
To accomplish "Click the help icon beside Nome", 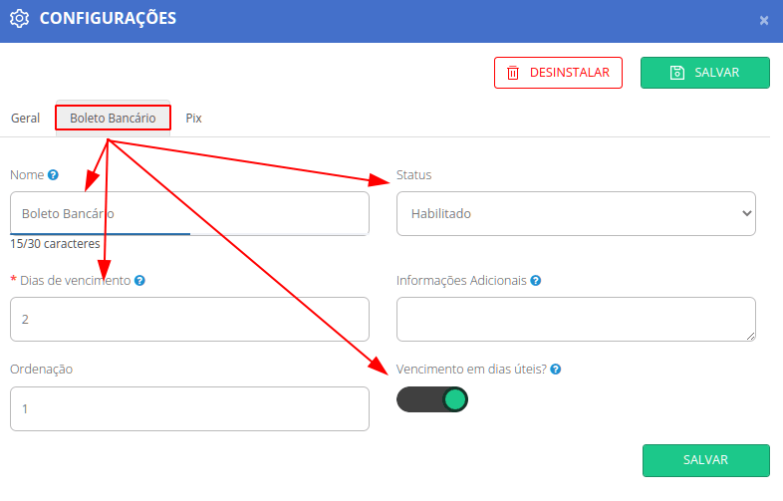I will click(53, 175).
